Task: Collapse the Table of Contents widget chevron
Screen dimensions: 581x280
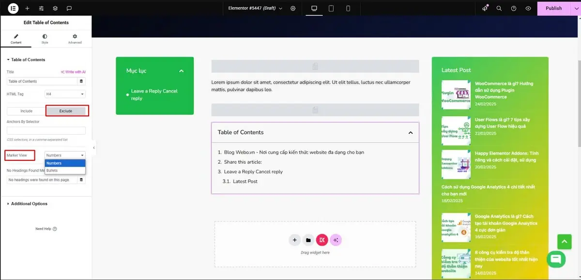Action: point(411,132)
